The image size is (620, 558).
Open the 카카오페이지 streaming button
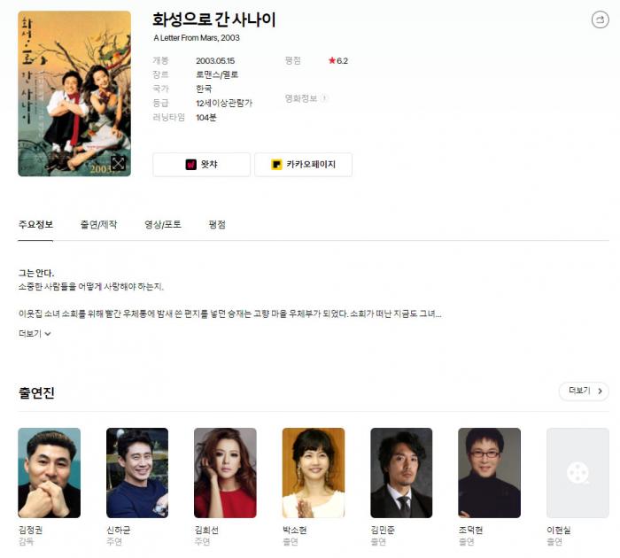pos(303,165)
